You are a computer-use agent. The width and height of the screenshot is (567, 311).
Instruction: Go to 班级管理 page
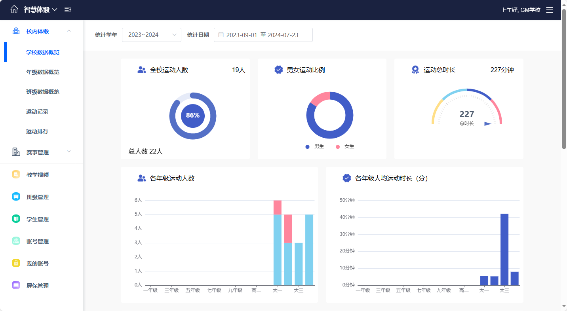(x=38, y=197)
